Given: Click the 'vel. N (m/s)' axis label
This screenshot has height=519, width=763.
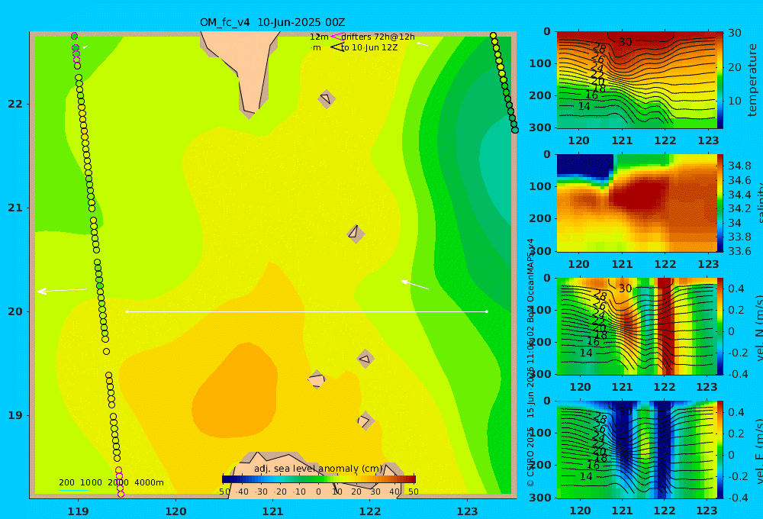Looking at the screenshot, I should (758, 327).
